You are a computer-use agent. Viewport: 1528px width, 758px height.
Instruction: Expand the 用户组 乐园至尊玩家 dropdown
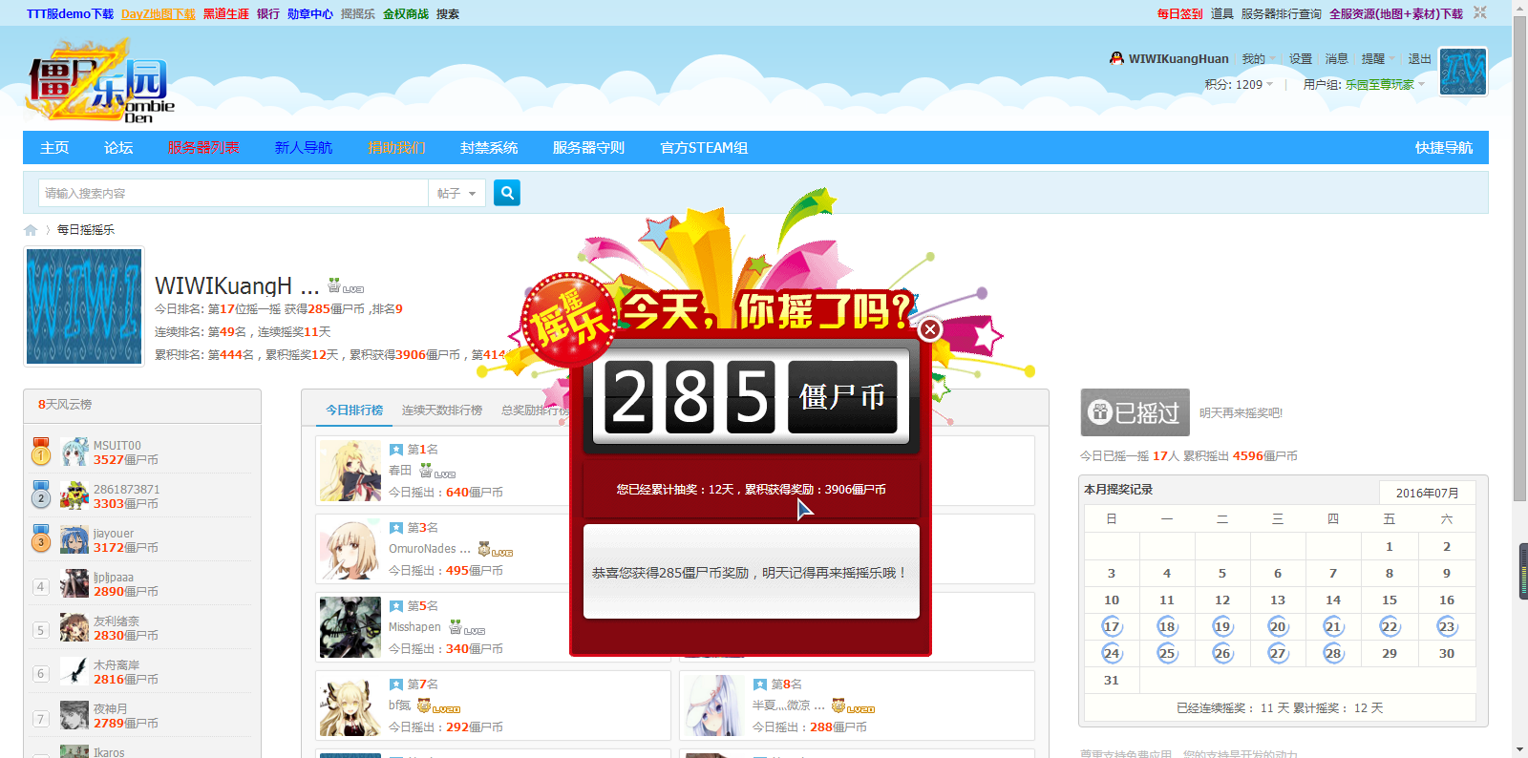pos(1364,85)
